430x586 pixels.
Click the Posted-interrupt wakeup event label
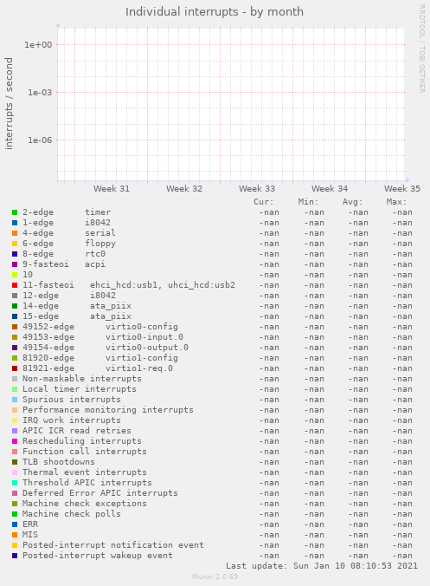coord(98,556)
